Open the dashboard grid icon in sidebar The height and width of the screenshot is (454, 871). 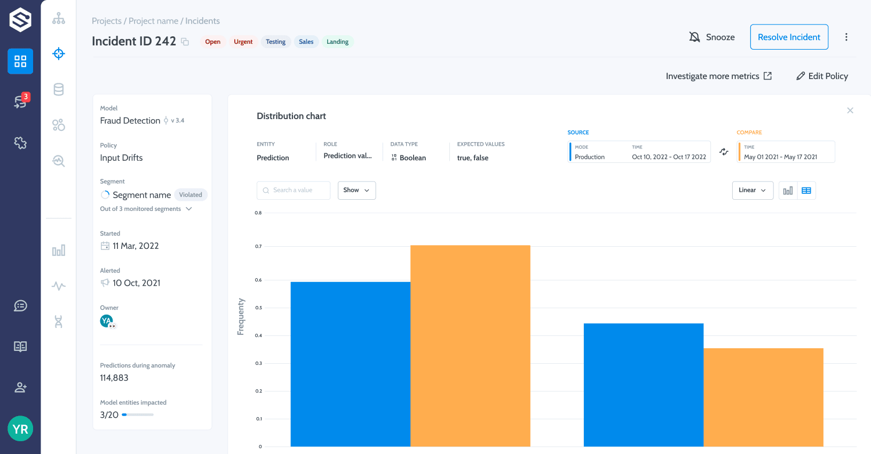20,61
